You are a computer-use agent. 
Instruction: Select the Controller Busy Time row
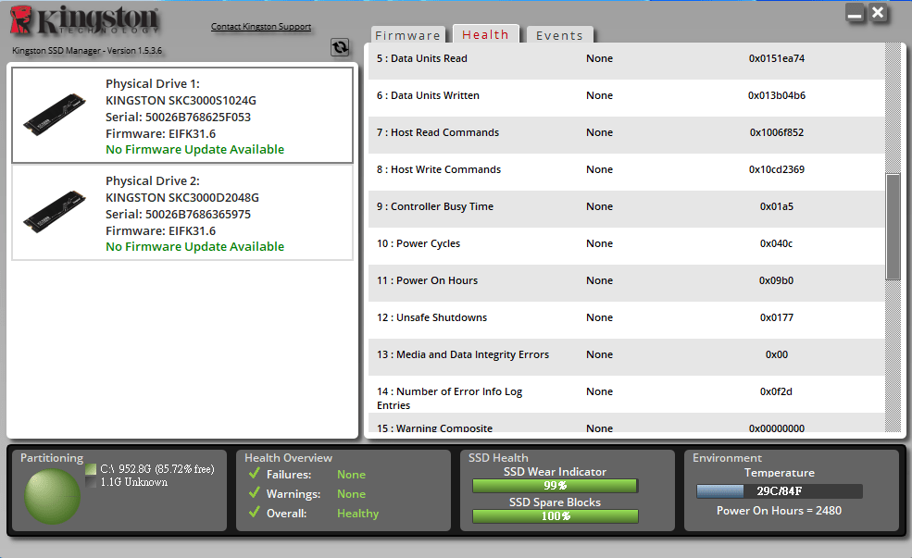[627, 208]
